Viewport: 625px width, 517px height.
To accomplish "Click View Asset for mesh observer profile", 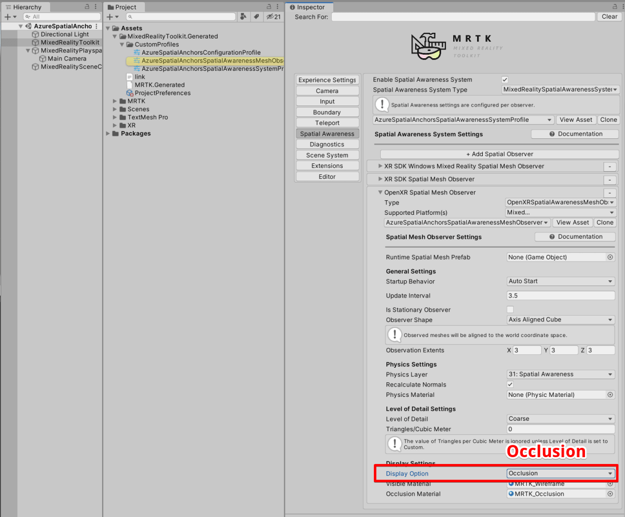I will click(x=572, y=222).
